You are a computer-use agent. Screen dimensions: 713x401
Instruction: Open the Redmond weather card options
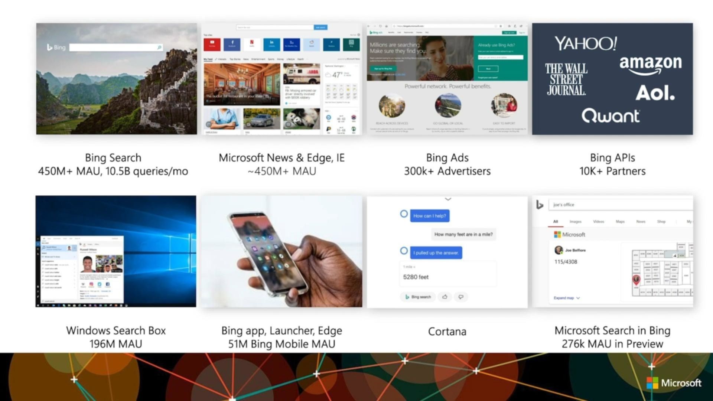click(x=356, y=66)
